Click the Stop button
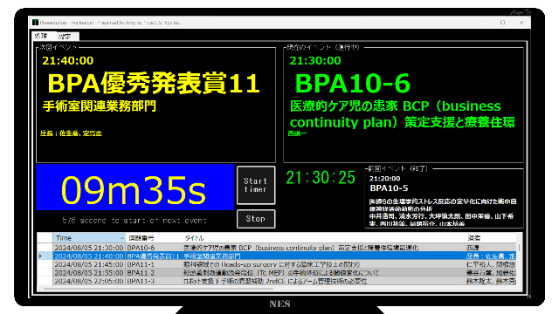Viewport: 559px width, 314px height. pyautogui.click(x=256, y=219)
